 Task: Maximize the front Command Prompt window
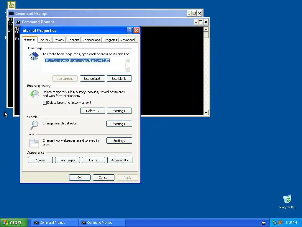[201, 22]
